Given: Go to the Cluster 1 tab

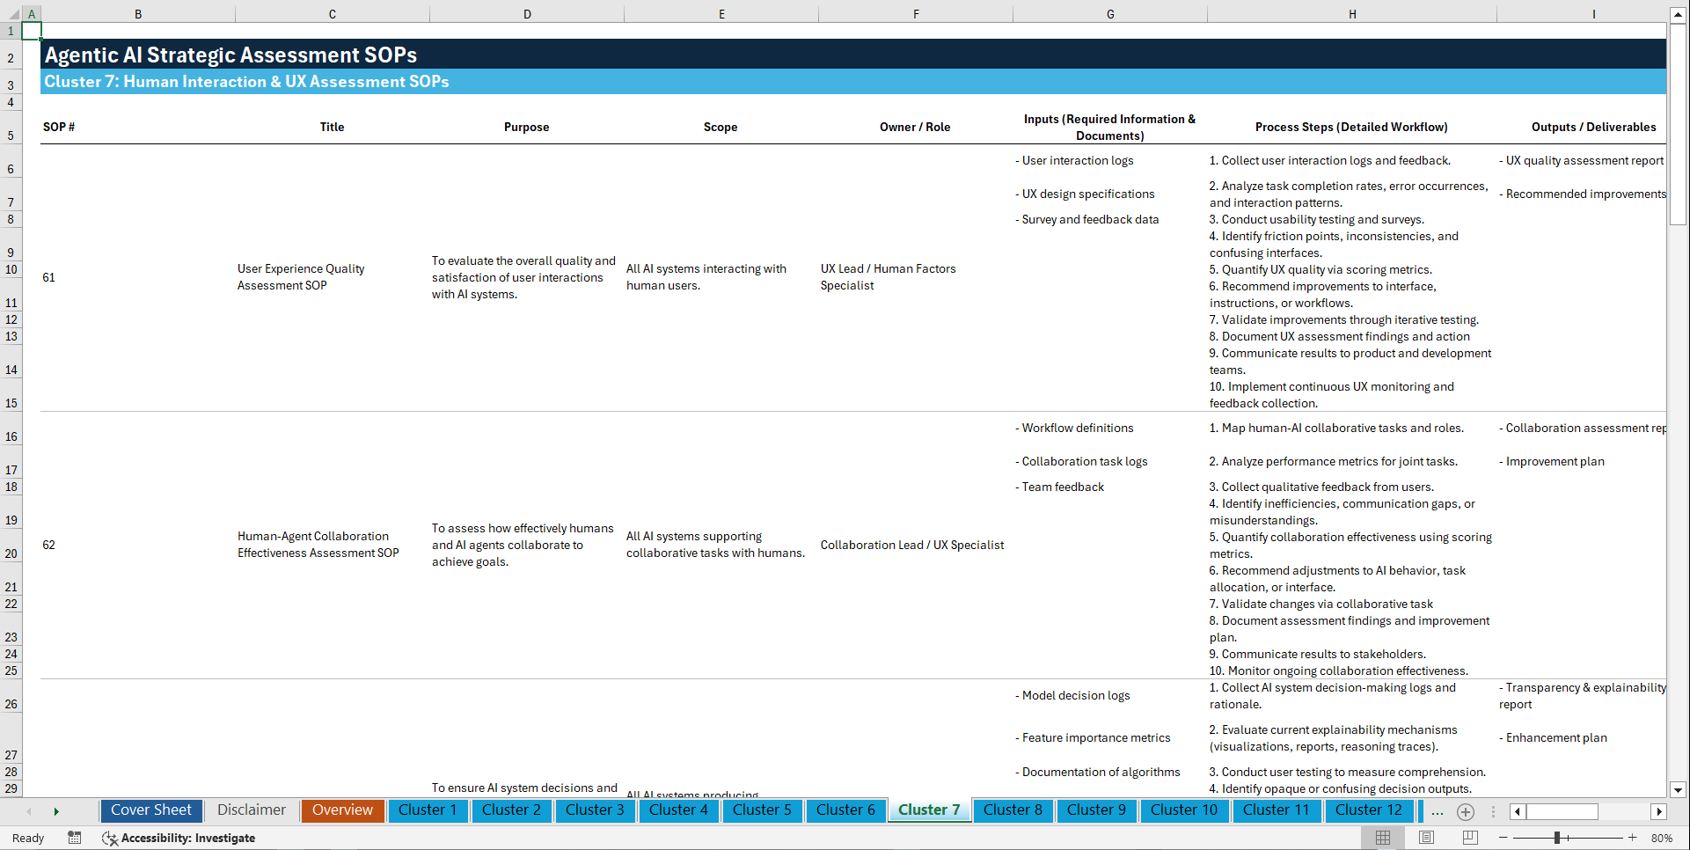Looking at the screenshot, I should tap(428, 810).
